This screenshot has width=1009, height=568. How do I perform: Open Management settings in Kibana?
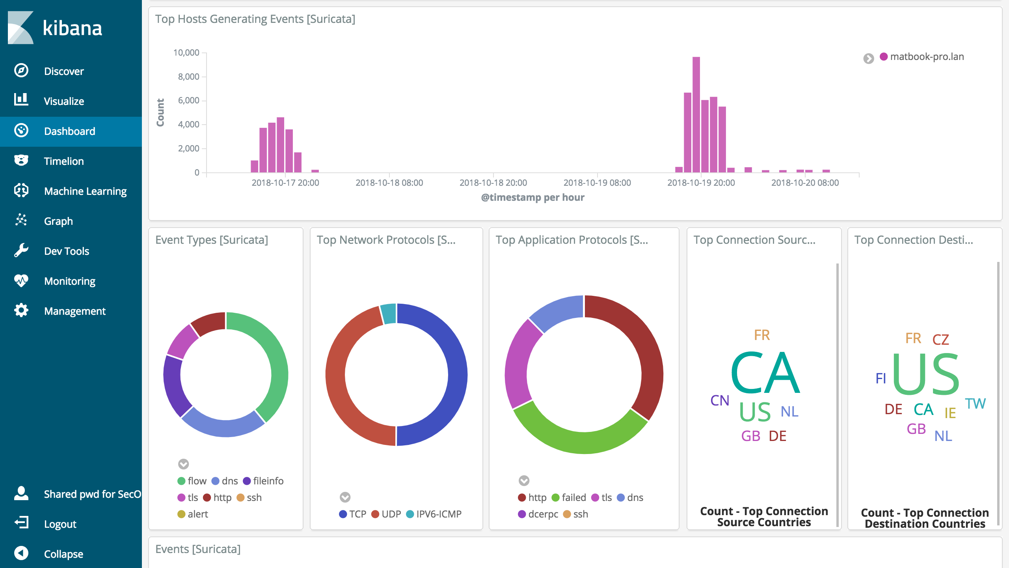tap(74, 311)
